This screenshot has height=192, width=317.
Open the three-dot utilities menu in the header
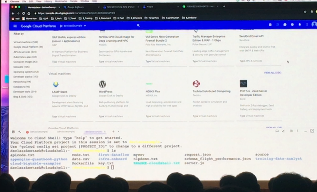tap(307, 25)
